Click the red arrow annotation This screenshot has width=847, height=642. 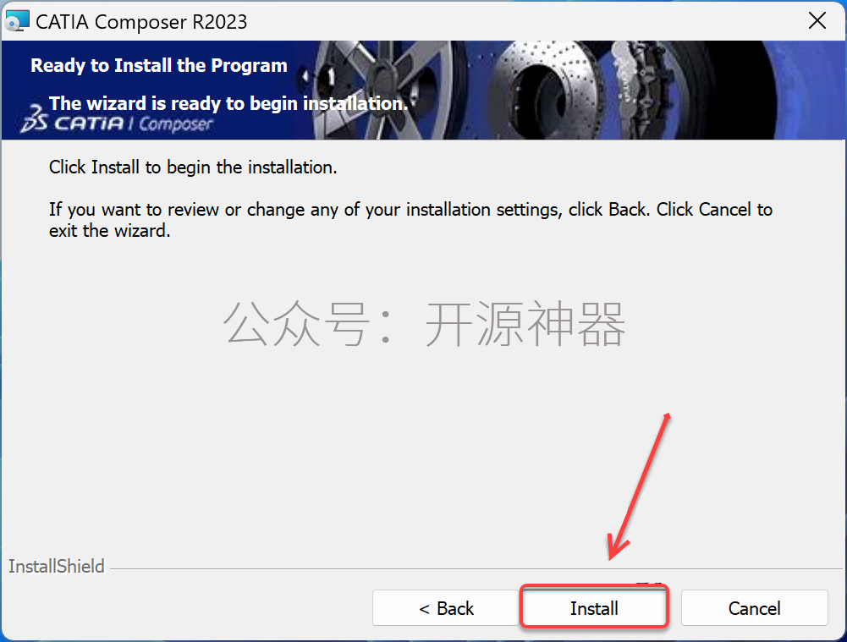[639, 486]
